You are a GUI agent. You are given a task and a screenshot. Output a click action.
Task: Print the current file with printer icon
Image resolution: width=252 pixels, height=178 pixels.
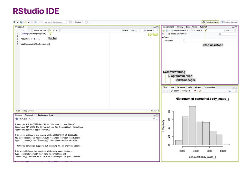point(41,22)
